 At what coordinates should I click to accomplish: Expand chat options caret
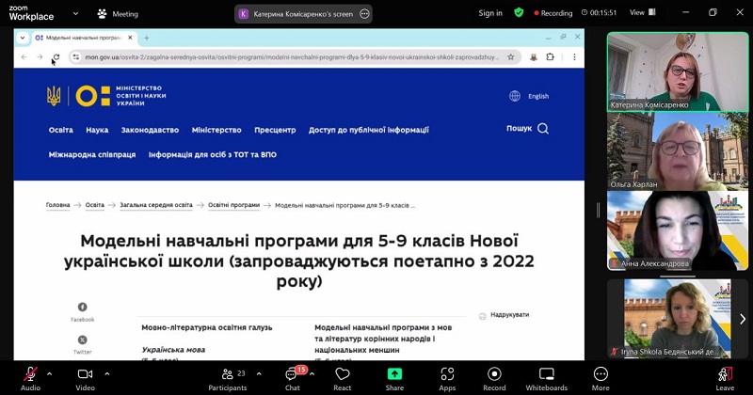(x=312, y=374)
